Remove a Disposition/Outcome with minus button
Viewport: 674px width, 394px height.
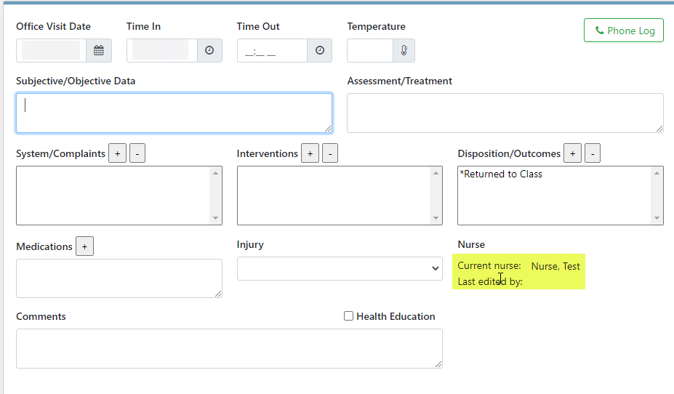coord(593,153)
